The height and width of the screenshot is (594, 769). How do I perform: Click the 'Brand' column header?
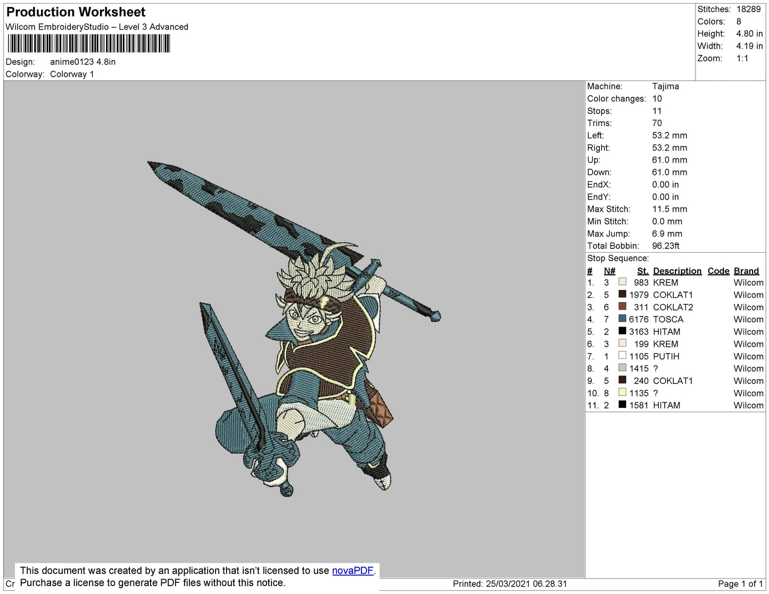pyautogui.click(x=746, y=271)
